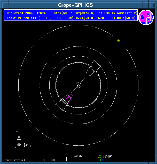
Task: Click the XYZ coordinate axes indicator
Action: click(20, 142)
